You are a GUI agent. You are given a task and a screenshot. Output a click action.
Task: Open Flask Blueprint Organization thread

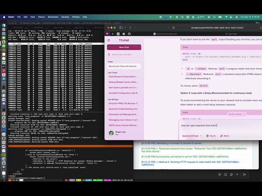pyautogui.click(x=124, y=77)
